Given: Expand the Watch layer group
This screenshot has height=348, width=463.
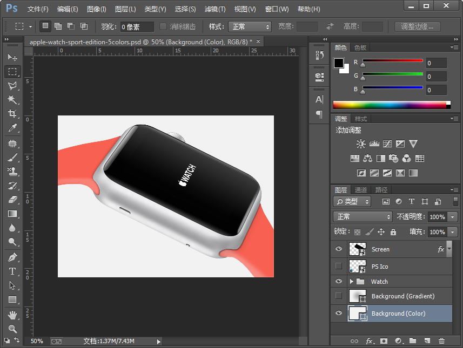Looking at the screenshot, I should [351, 281].
